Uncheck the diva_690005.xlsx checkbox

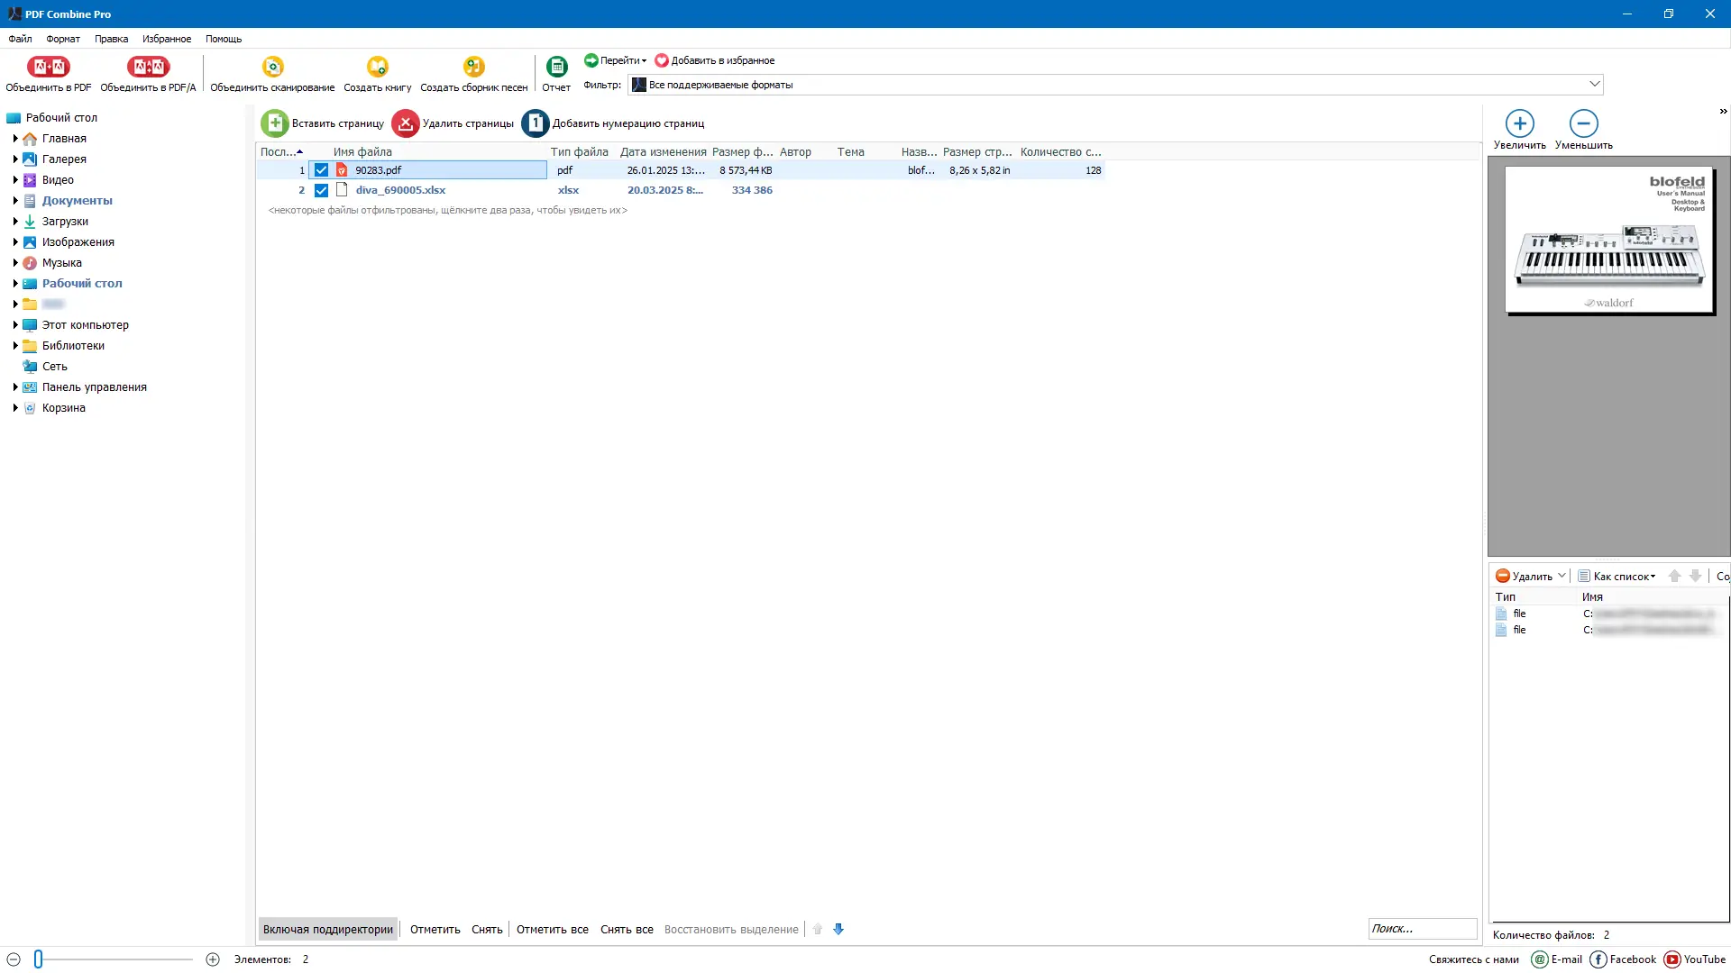pyautogui.click(x=322, y=190)
